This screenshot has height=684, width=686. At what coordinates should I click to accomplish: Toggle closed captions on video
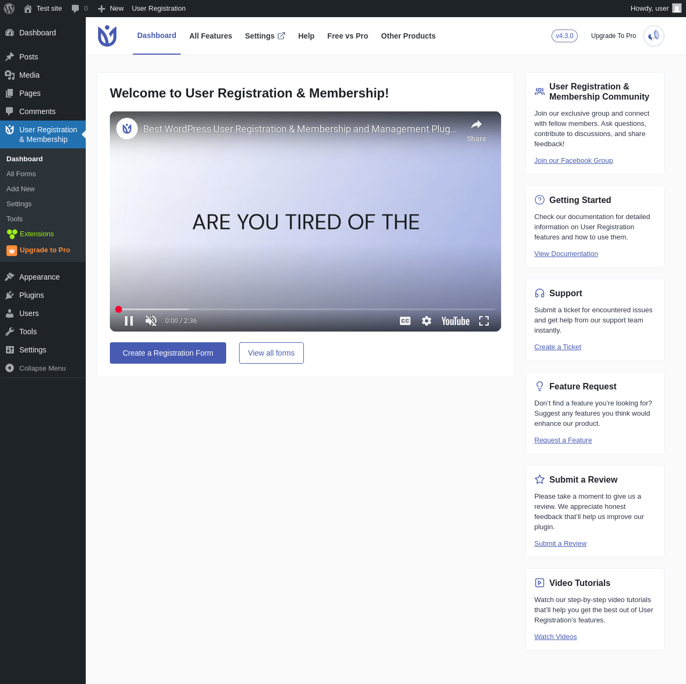point(405,321)
